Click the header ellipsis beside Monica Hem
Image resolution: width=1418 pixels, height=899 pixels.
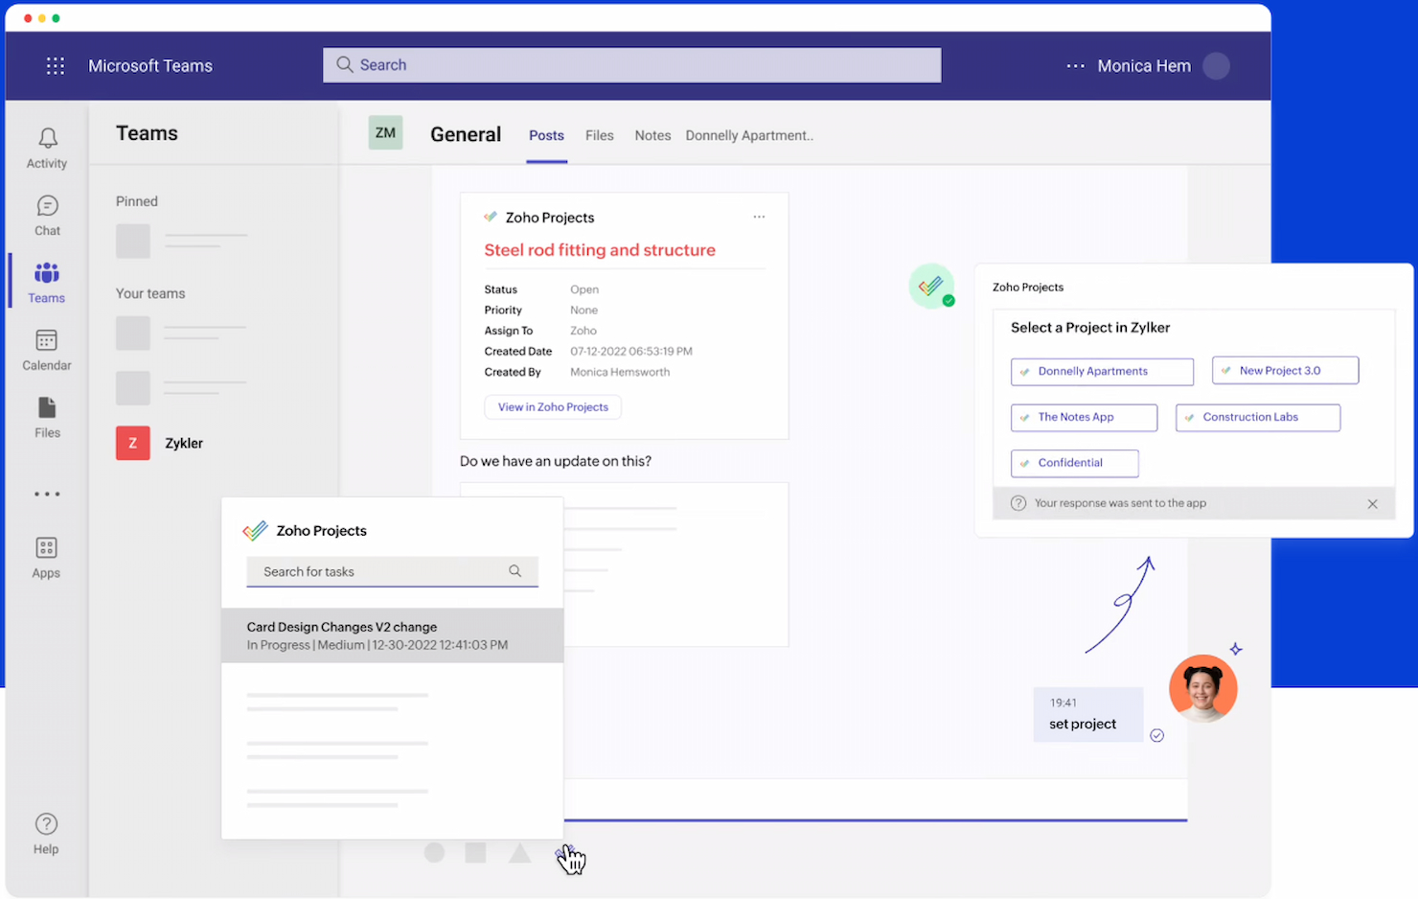(x=1076, y=66)
